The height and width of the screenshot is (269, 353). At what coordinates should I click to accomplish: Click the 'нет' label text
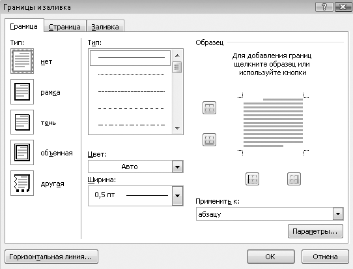[46, 61]
